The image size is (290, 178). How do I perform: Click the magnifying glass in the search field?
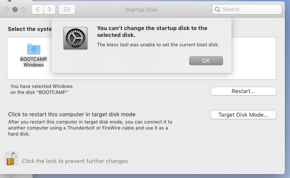(217, 9)
